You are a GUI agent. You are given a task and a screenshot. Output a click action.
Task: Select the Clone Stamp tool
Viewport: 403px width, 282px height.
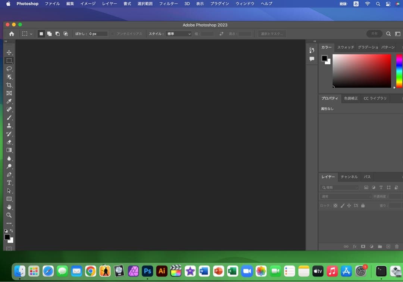click(x=9, y=126)
